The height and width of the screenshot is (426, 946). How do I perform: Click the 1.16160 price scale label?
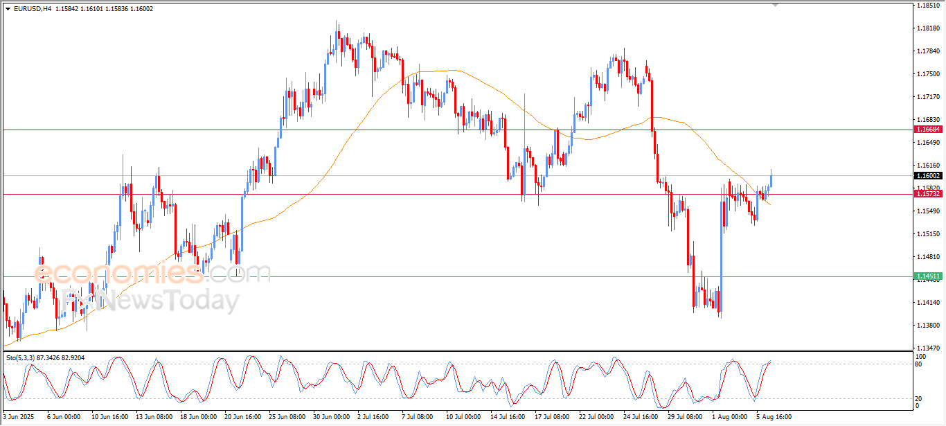tap(928, 166)
